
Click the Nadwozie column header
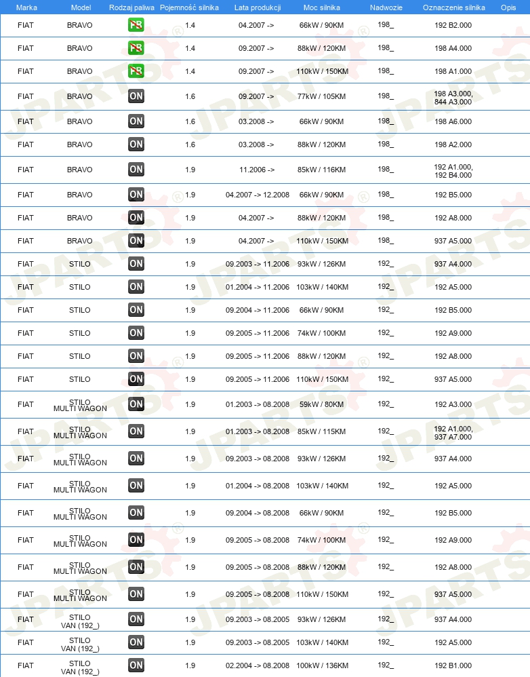click(x=386, y=7)
